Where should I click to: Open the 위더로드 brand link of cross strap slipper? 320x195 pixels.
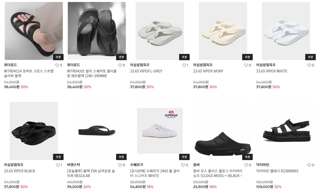[11, 65]
